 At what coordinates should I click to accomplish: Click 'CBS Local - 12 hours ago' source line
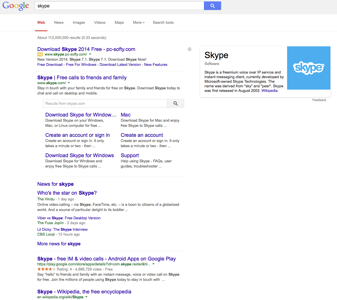59,234
